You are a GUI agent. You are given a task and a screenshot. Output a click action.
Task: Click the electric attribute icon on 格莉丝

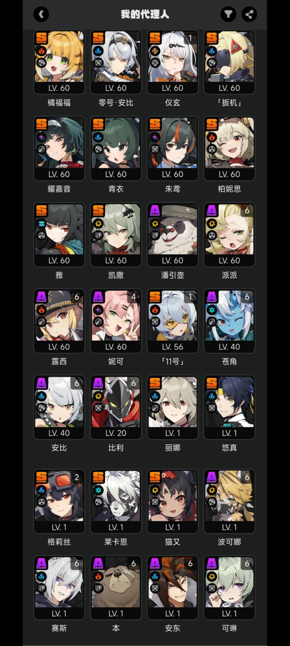click(42, 490)
